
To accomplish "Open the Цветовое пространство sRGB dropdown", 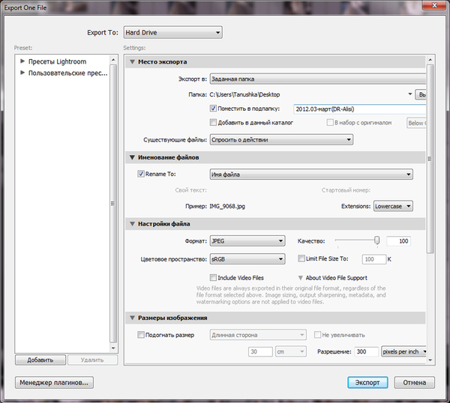I will pos(247,258).
